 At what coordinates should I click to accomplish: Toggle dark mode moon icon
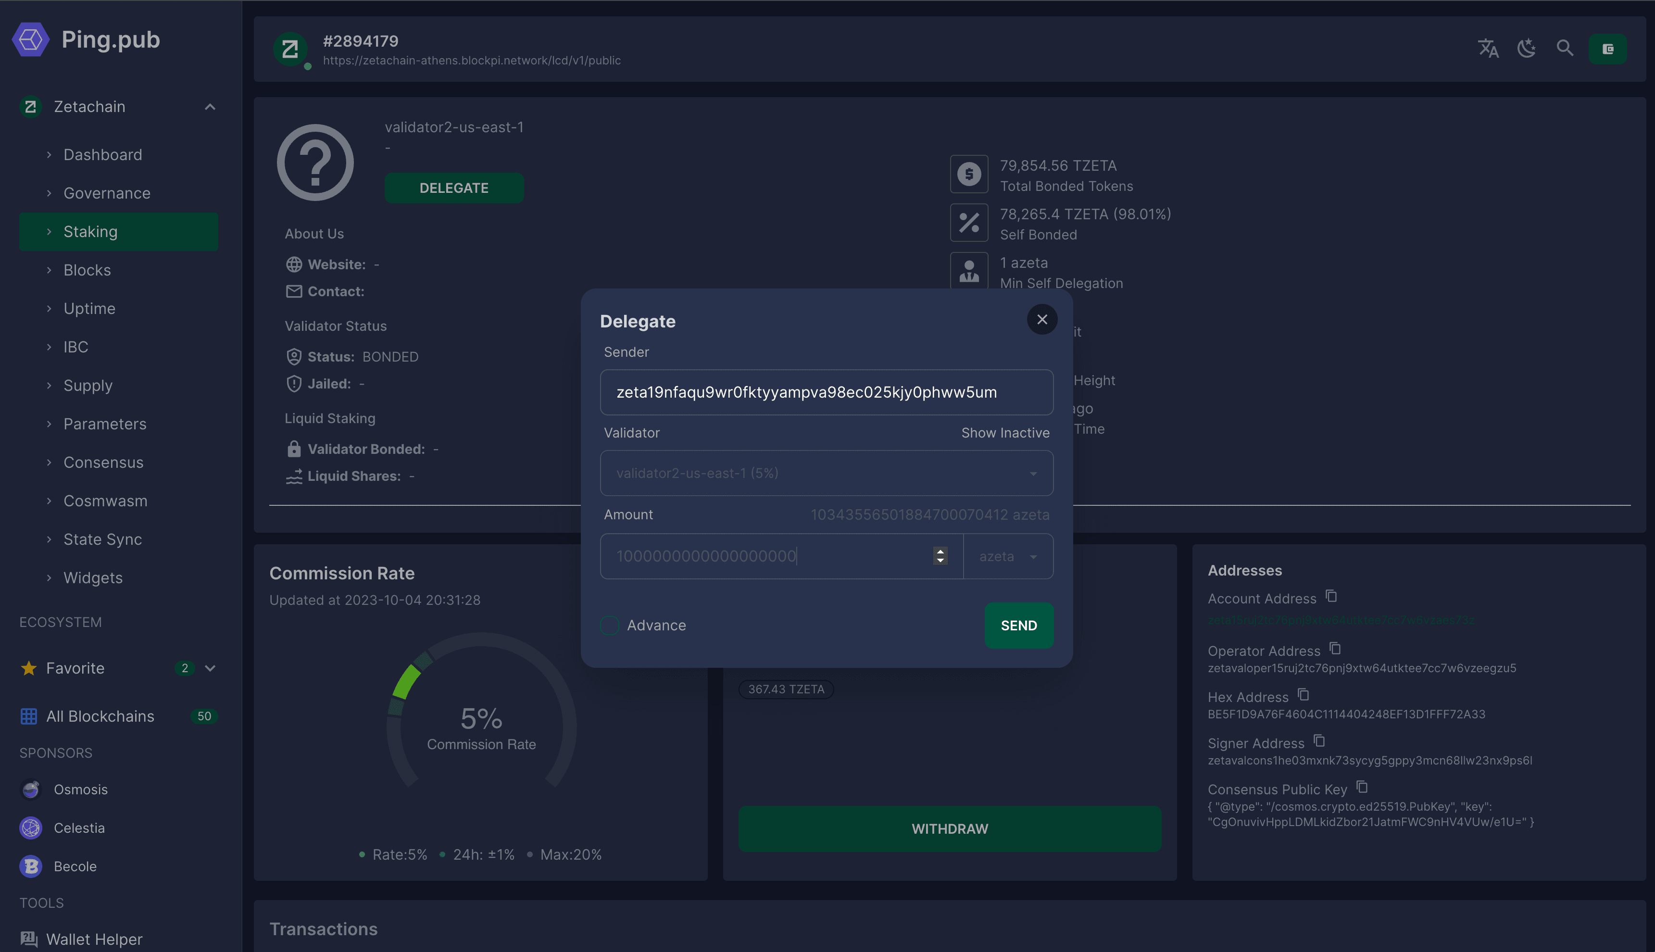tap(1527, 49)
